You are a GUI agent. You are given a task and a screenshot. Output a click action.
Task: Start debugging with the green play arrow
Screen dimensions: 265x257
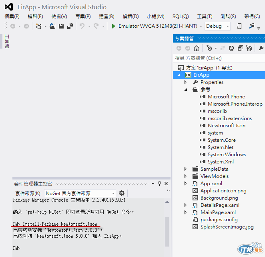[x=114, y=26]
